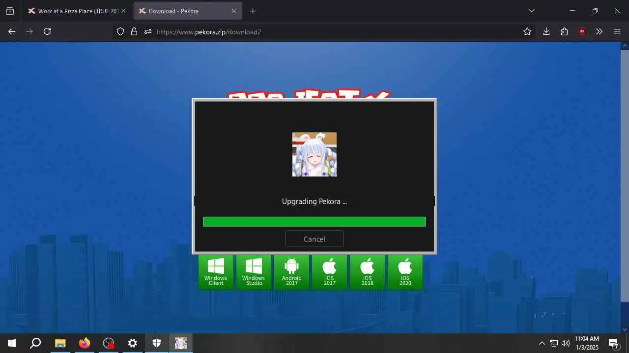629x353 pixels.
Task: Download the Windows Studio build
Action: 254,272
